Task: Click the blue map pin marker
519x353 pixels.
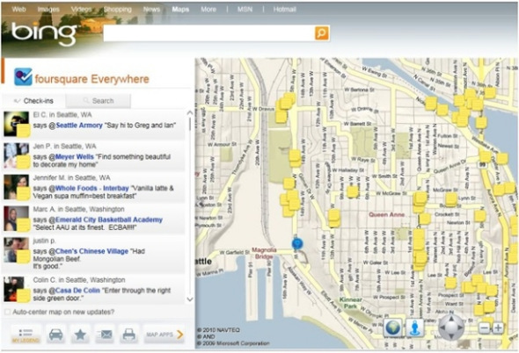Action: point(297,244)
